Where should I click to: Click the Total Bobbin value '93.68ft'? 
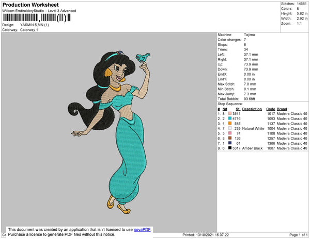pos(250,99)
